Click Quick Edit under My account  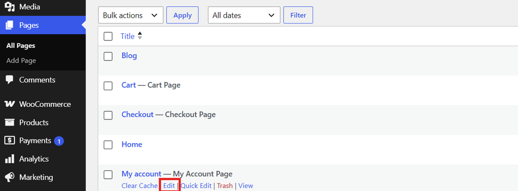pos(196,186)
